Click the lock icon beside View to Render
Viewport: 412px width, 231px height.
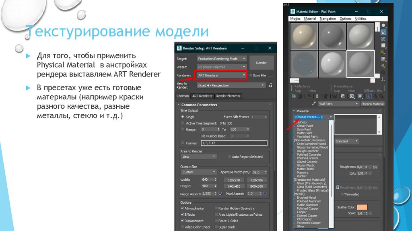271,85
